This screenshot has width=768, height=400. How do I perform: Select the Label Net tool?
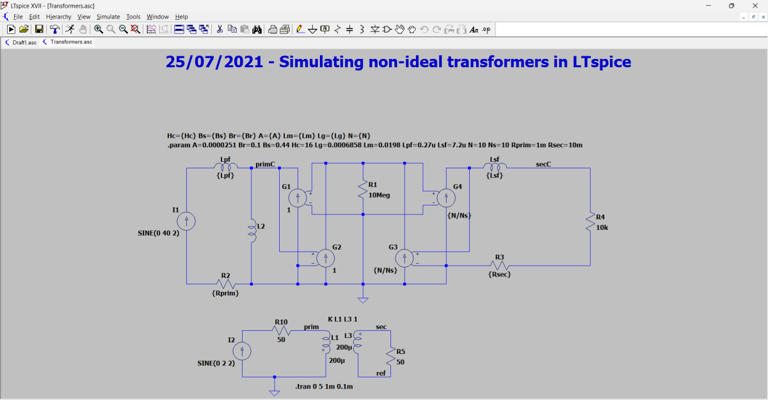(x=324, y=29)
